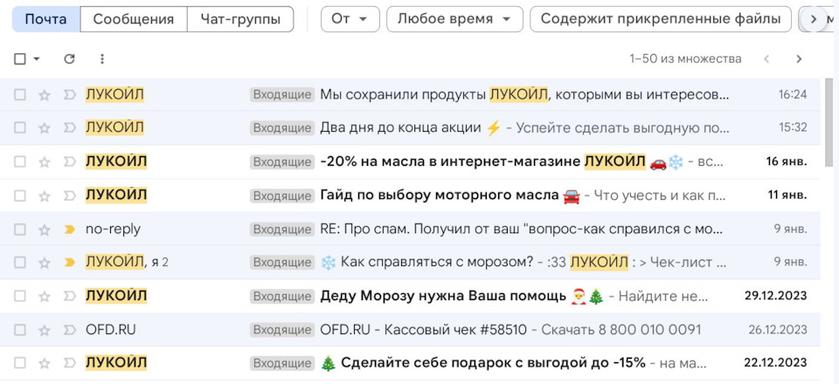839x384 pixels.
Task: Mark the 22.12.2023 email as important
Action: click(x=70, y=363)
